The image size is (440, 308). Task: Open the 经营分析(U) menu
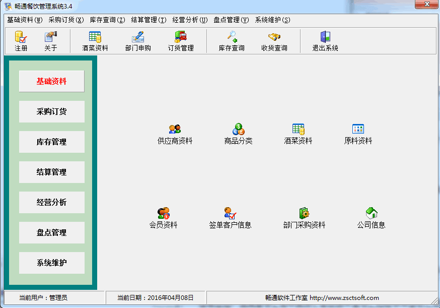(189, 20)
